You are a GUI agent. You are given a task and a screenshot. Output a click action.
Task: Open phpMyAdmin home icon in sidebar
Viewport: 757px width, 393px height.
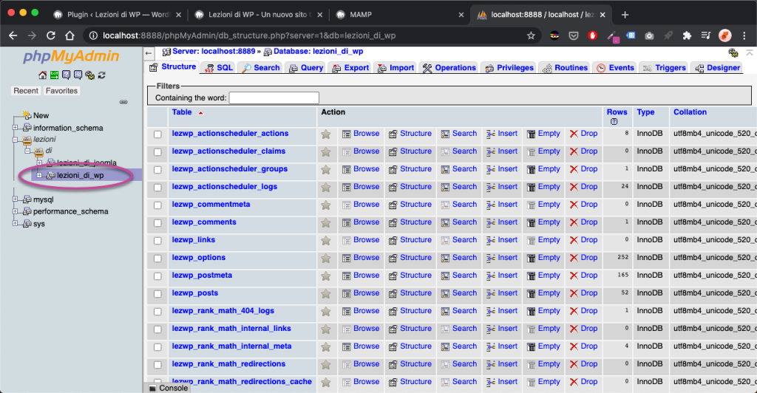[x=42, y=75]
